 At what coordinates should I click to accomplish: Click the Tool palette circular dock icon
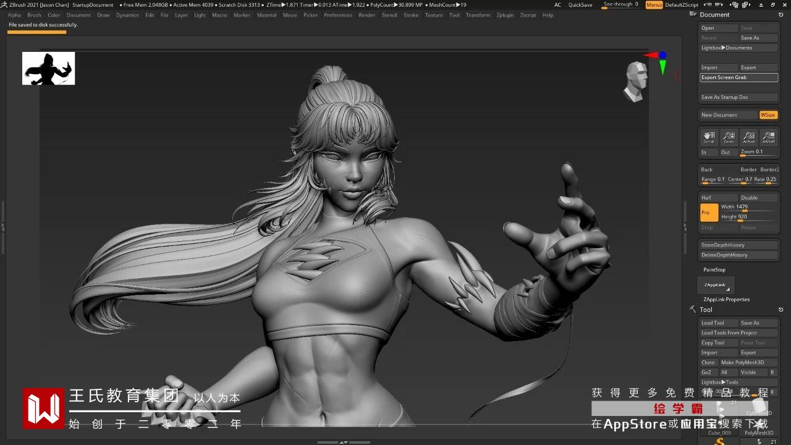click(781, 310)
